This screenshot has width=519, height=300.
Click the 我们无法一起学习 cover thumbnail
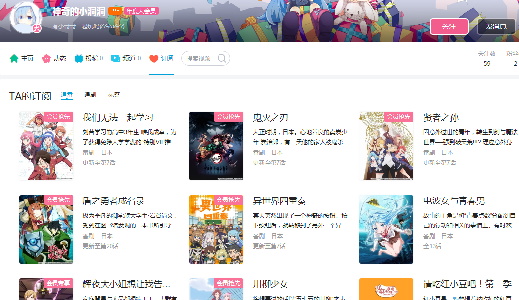(46, 146)
